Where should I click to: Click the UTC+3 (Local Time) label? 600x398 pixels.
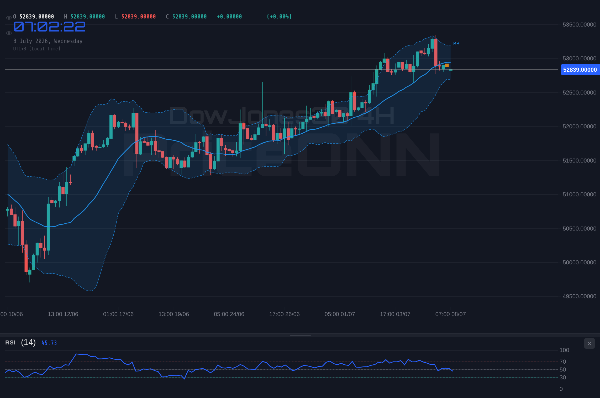37,49
